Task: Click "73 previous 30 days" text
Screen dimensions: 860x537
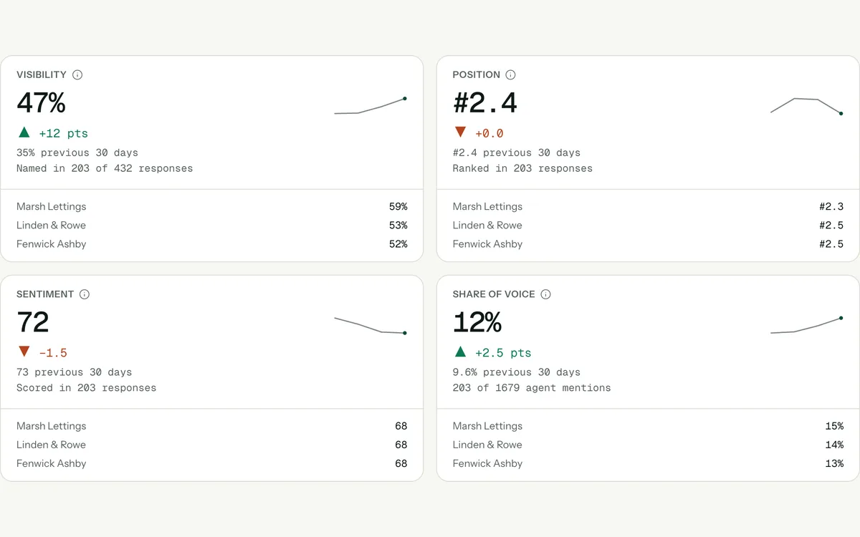Action: pos(75,372)
